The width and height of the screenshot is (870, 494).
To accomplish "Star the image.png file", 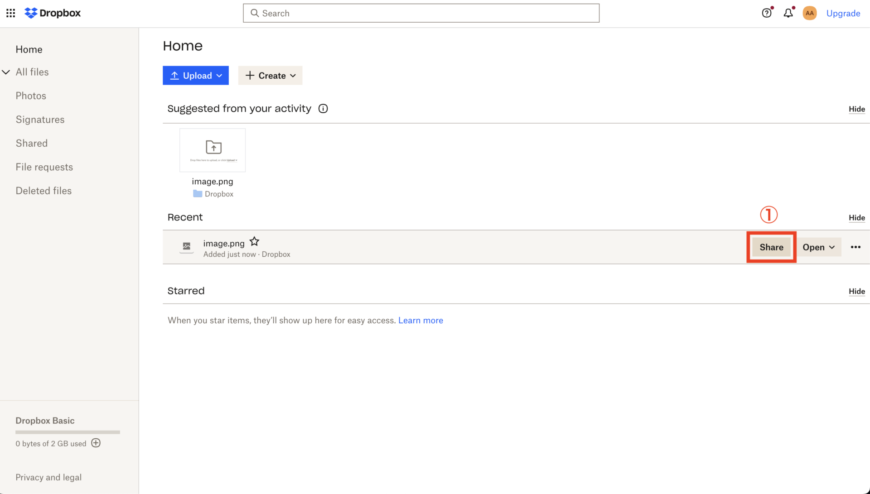I will click(254, 241).
